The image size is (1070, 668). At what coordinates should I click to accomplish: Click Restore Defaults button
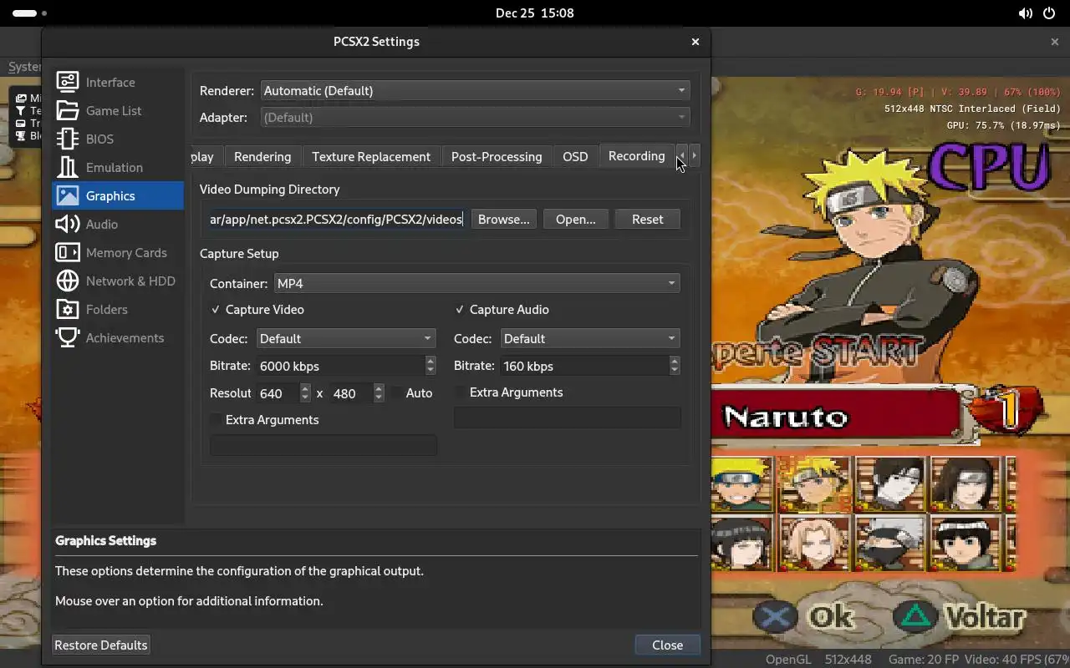point(101,645)
